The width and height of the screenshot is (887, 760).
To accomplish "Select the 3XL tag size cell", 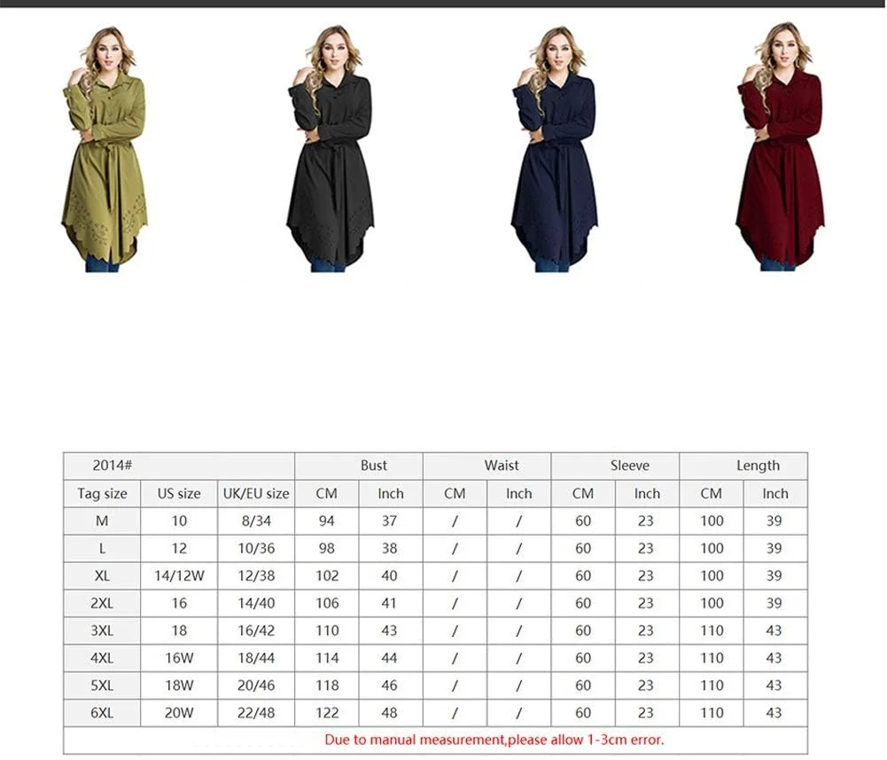I will tap(102, 631).
